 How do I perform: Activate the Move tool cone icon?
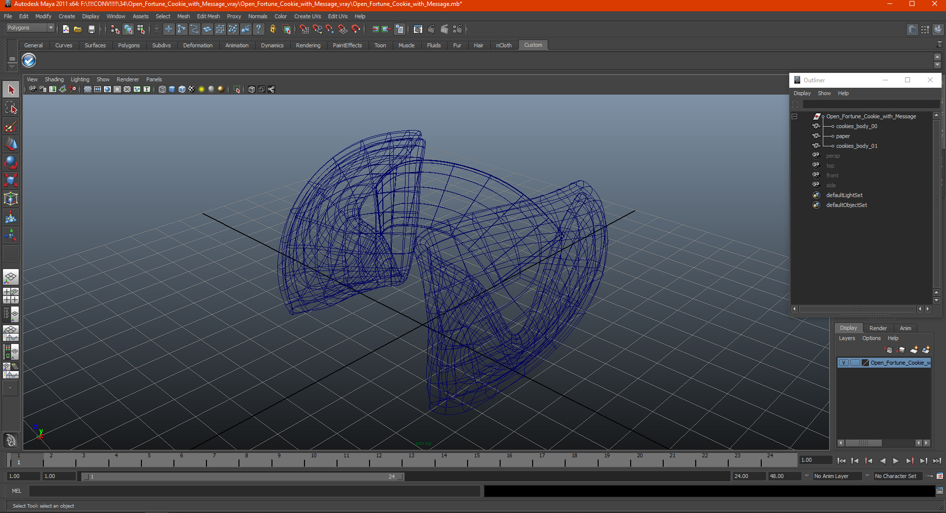(x=11, y=144)
